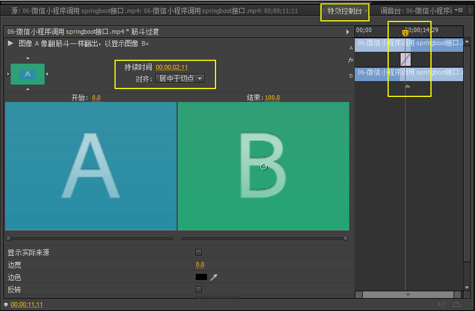This screenshot has height=311, width=475.
Task: Open the 源 source monitor tab
Action: [154, 11]
